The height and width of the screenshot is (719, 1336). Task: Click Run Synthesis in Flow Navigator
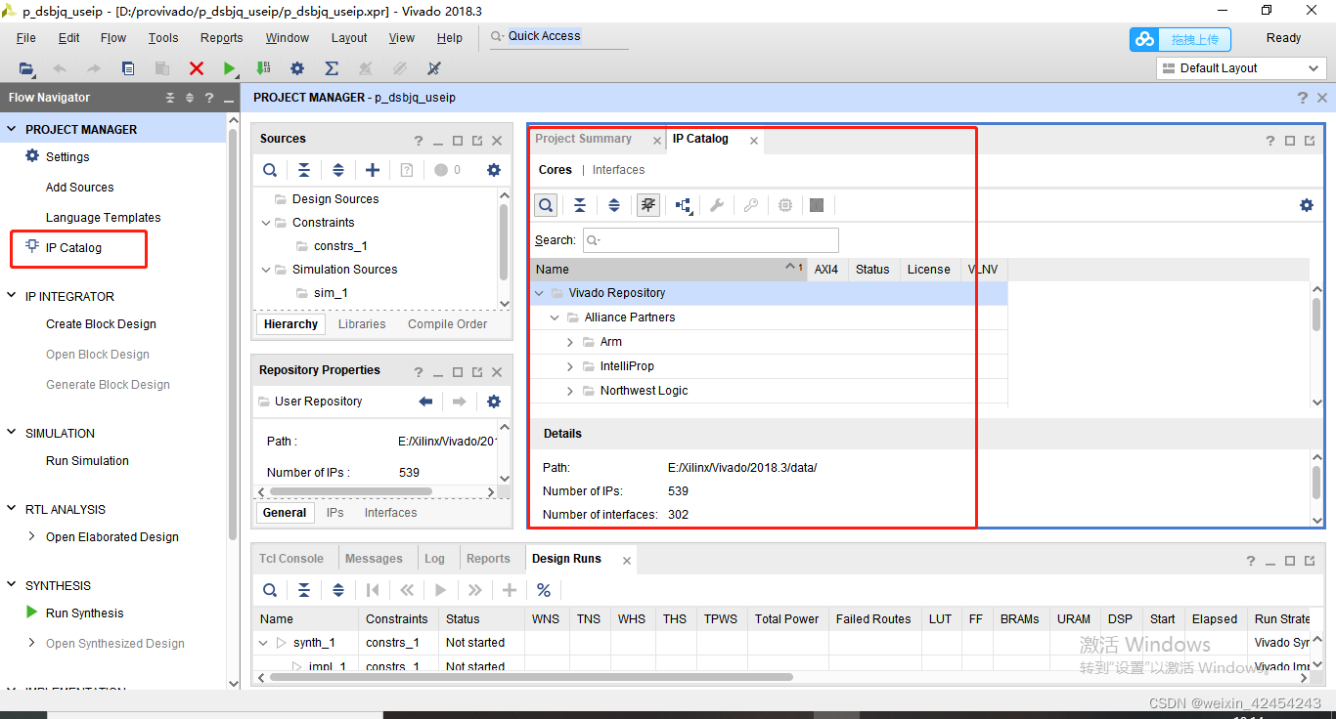click(x=84, y=613)
